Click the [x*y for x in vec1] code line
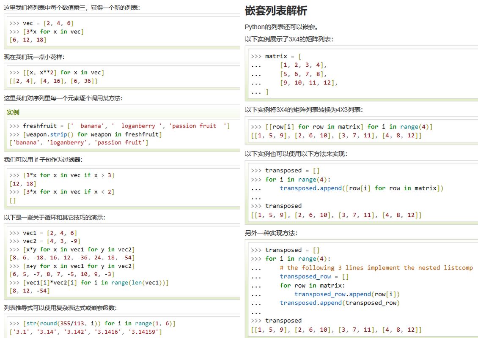 (x=72, y=250)
